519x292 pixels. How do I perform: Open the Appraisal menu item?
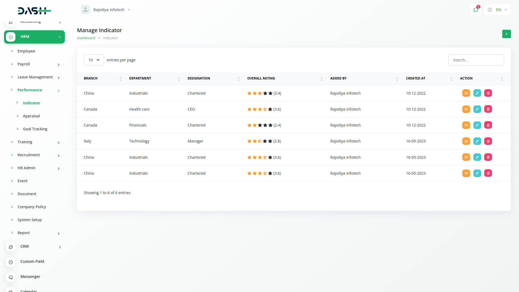[31, 116]
